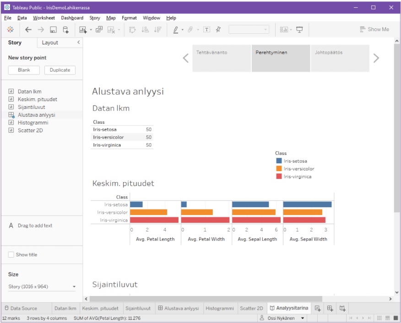
Task: Select the Swap Rows and Columns icon
Action: [132, 29]
